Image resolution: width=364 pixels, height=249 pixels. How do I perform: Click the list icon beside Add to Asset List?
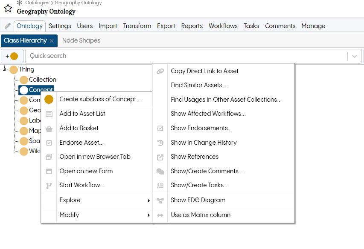pos(49,113)
